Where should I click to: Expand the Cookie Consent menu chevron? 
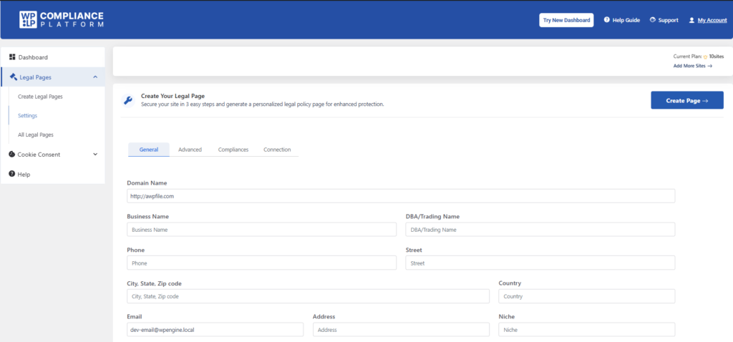click(95, 154)
